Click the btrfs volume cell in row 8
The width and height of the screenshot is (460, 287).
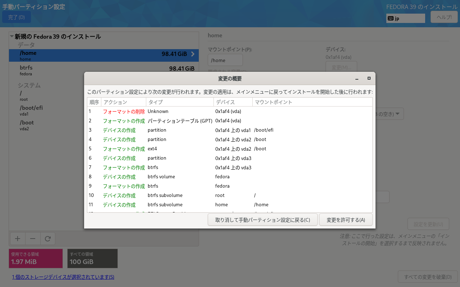161,177
